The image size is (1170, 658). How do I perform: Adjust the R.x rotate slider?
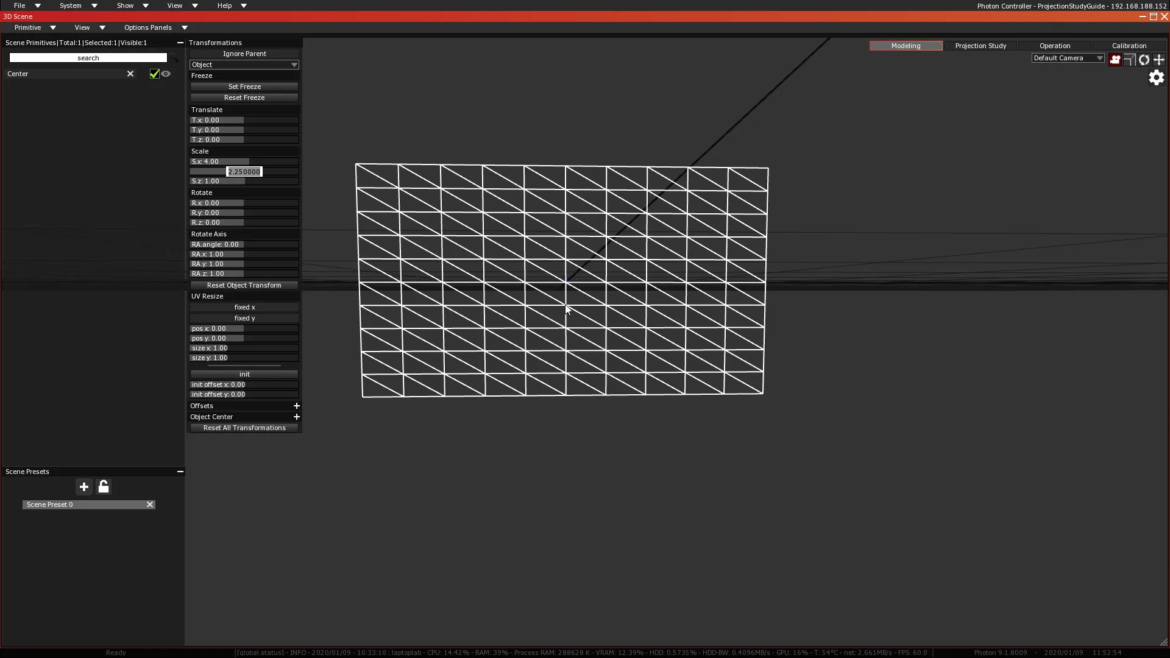[244, 203]
